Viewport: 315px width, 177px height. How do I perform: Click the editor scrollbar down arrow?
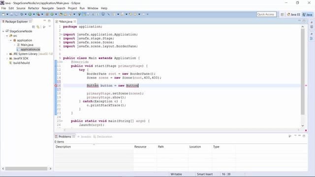(x=303, y=126)
